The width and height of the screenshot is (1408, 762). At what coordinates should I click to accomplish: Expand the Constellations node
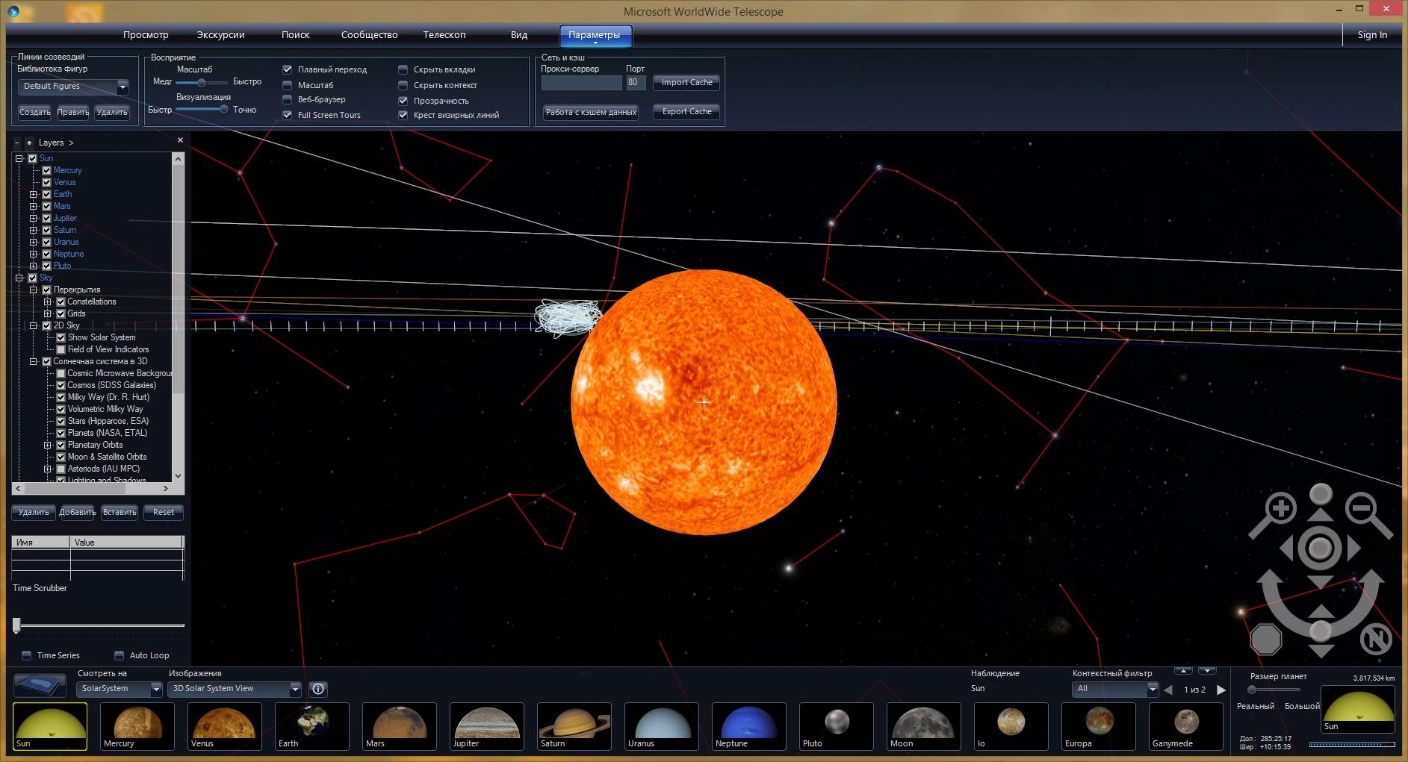coord(48,302)
